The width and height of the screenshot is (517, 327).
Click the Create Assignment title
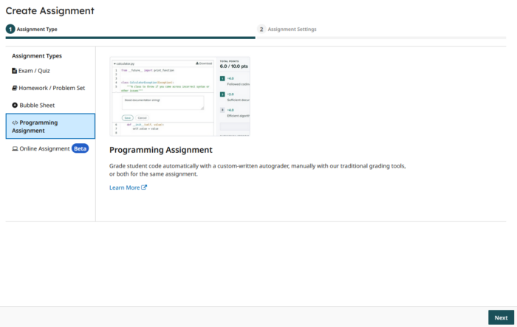(x=50, y=11)
